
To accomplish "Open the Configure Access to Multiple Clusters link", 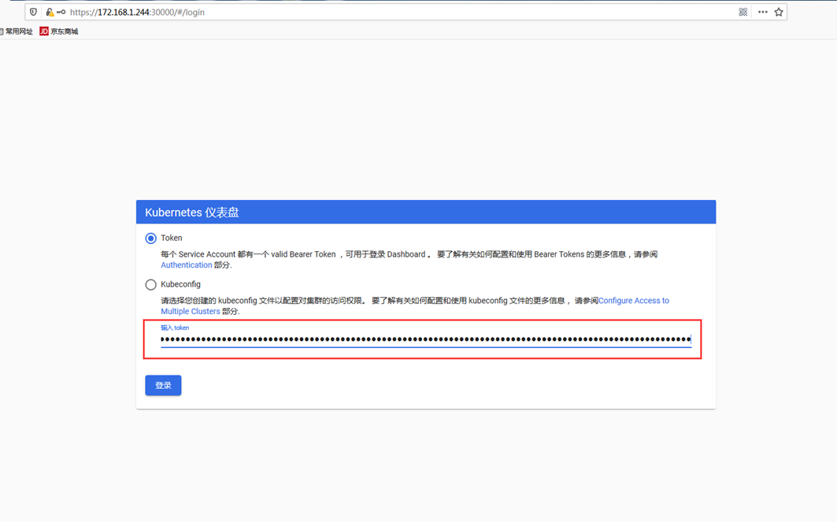I will 634,301.
